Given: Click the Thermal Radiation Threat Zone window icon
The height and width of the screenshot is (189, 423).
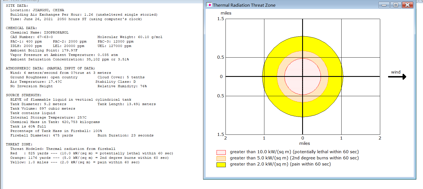Looking at the screenshot, I should [x=209, y=5].
